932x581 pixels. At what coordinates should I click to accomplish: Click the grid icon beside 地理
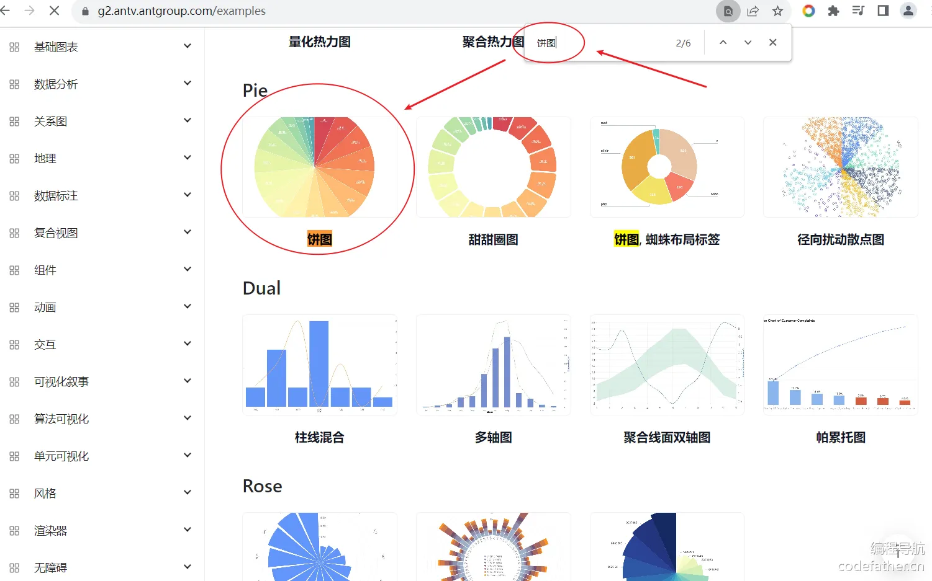pos(14,159)
